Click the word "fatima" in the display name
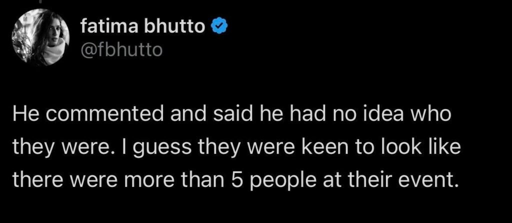The image size is (512, 223). tap(108, 26)
